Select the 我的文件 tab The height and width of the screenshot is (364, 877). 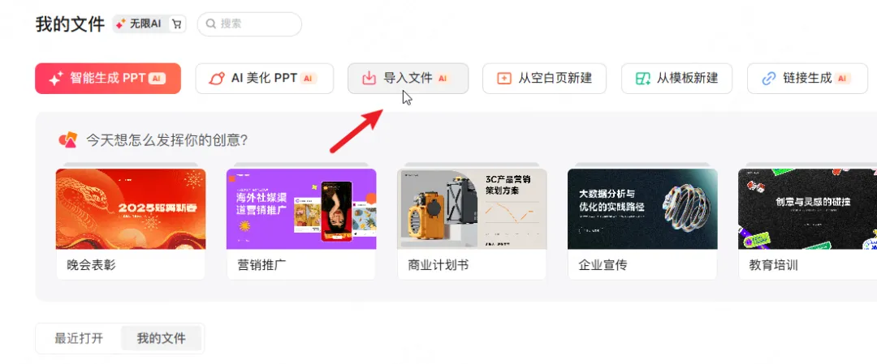click(x=161, y=338)
